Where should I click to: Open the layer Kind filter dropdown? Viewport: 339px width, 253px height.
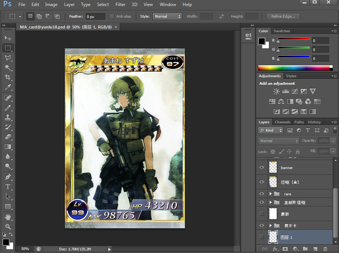[270, 130]
